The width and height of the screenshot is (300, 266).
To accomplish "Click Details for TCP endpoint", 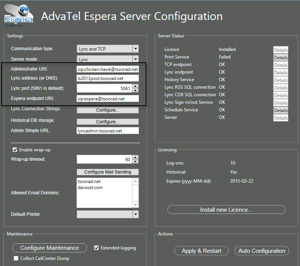I will tap(281, 65).
